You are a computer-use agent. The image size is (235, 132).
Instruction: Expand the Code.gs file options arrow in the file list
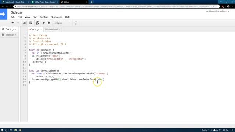[15, 29]
